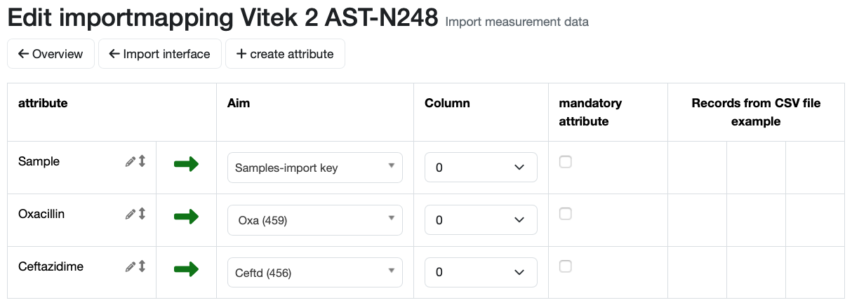Return to Import interface
This screenshot has width=852, height=305.
160,54
